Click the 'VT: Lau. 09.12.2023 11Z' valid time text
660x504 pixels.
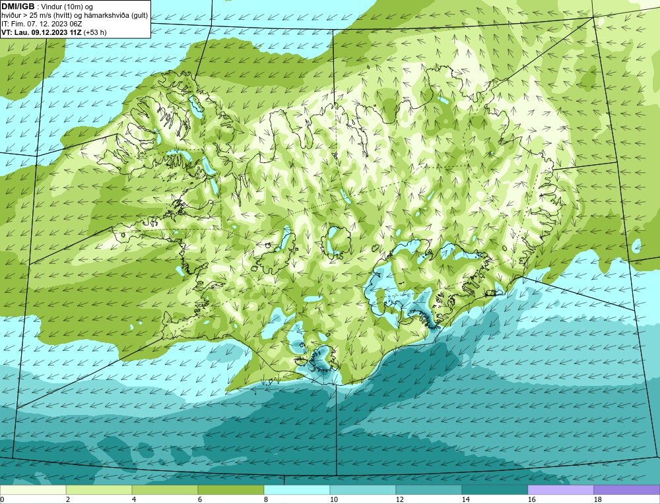coord(42,32)
